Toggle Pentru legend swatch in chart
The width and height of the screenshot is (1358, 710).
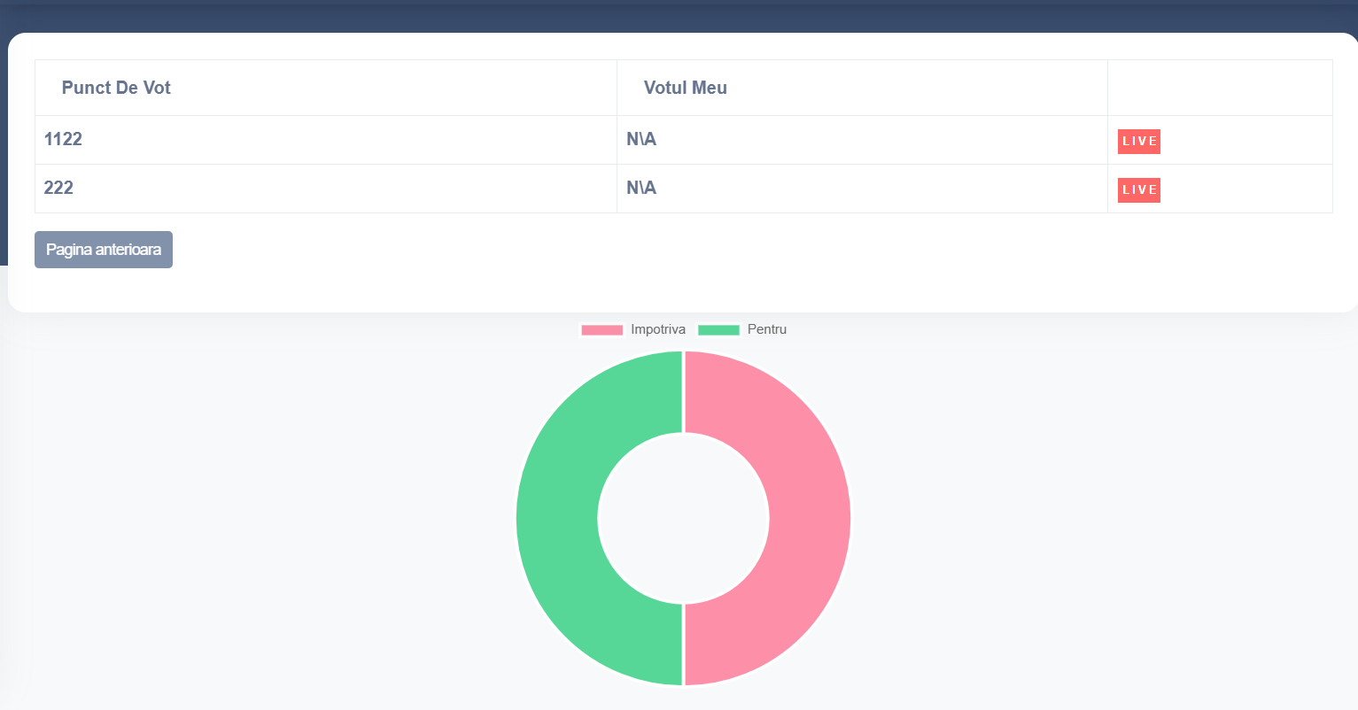[718, 330]
